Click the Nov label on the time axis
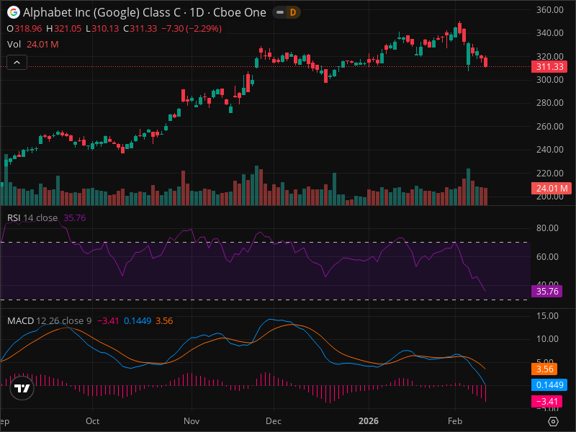Screen dimensions: 576x432 (192, 421)
